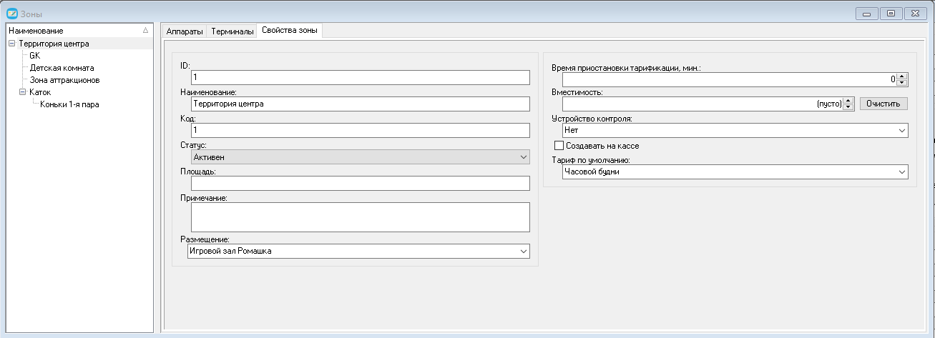Minimize the Зоны window

tap(866, 13)
